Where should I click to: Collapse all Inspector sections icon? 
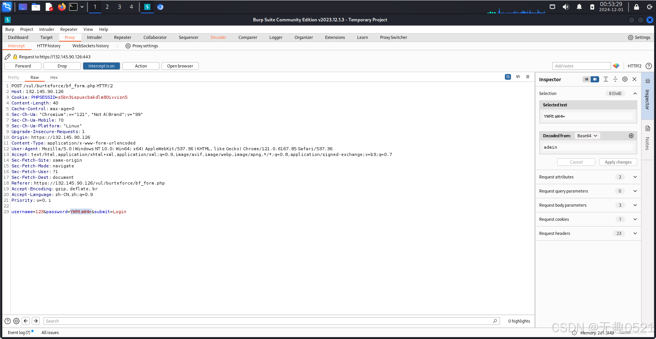click(x=615, y=79)
